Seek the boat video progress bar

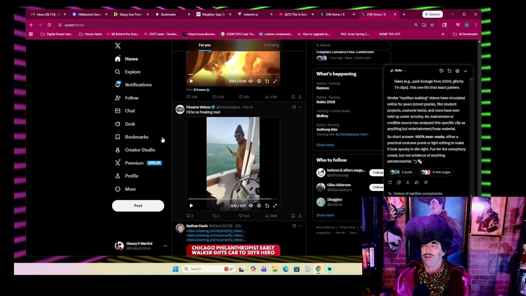tap(233, 199)
